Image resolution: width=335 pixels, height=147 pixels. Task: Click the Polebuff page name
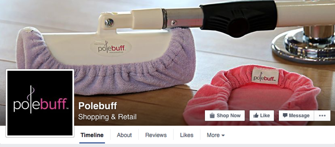pos(98,106)
